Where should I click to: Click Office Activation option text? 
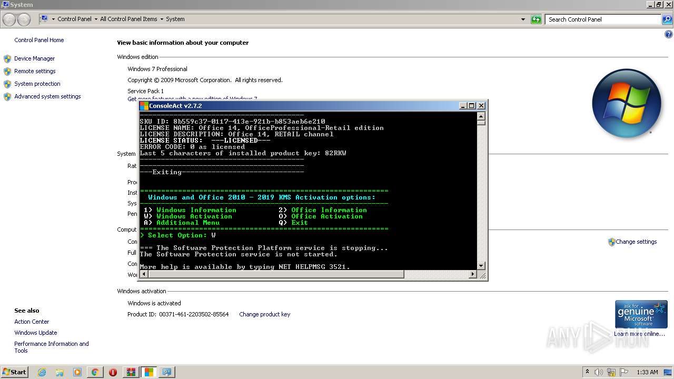tap(327, 216)
